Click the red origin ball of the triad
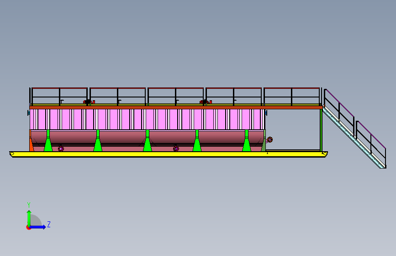This screenshot has height=256, width=396. 28,227
